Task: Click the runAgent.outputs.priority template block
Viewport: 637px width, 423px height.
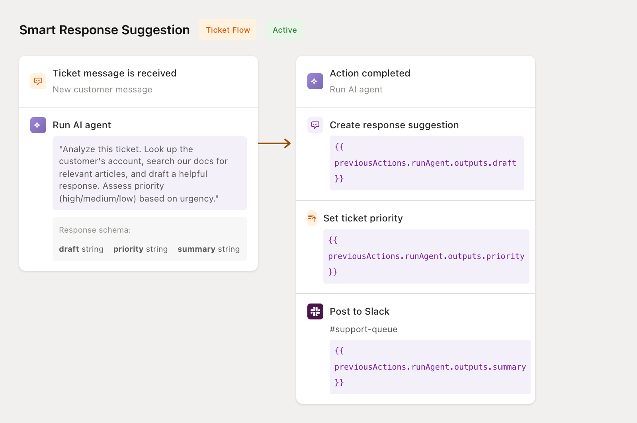Action: click(426, 256)
